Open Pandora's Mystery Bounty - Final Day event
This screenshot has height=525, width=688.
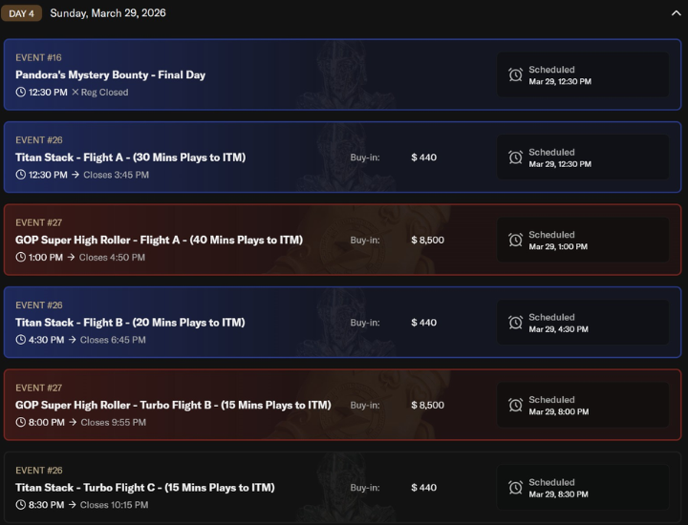[x=110, y=74]
